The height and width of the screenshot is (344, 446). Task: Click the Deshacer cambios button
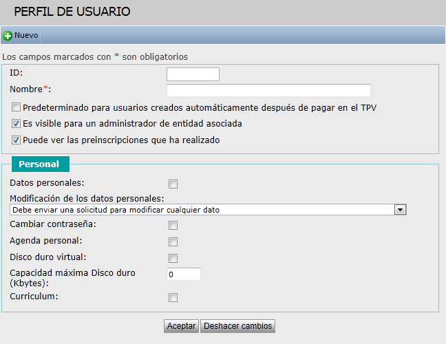click(237, 326)
